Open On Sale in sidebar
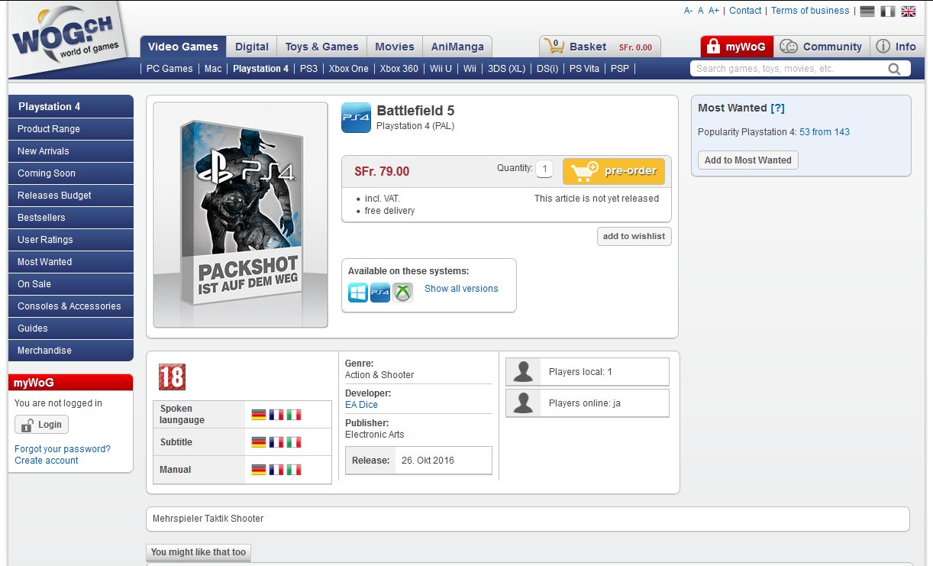This screenshot has width=933, height=566. [x=70, y=284]
